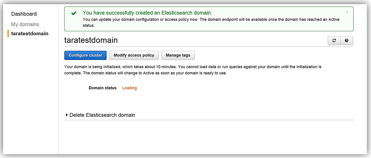Open the Dashboard in the sidebar
The width and height of the screenshot is (371, 158).
point(24,14)
